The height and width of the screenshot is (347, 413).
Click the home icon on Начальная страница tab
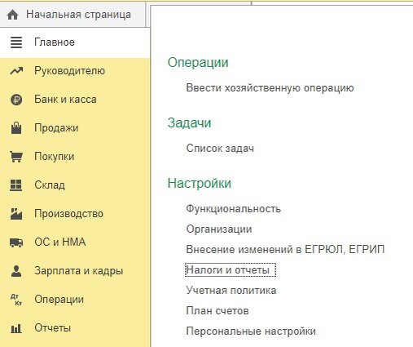click(x=12, y=15)
